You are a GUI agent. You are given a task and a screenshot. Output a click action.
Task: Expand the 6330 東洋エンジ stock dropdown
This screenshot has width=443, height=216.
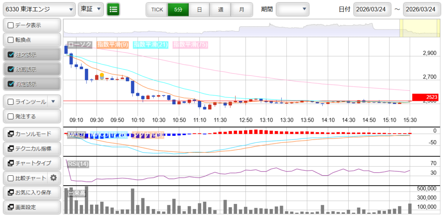(x=39, y=9)
